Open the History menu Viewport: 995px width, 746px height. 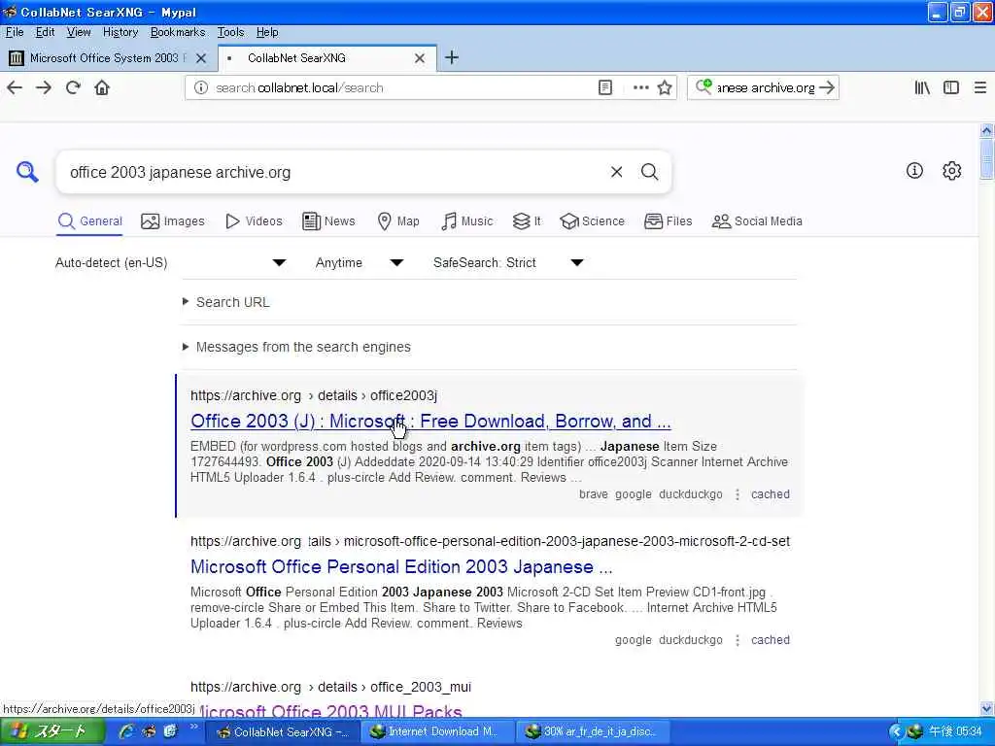(x=120, y=32)
